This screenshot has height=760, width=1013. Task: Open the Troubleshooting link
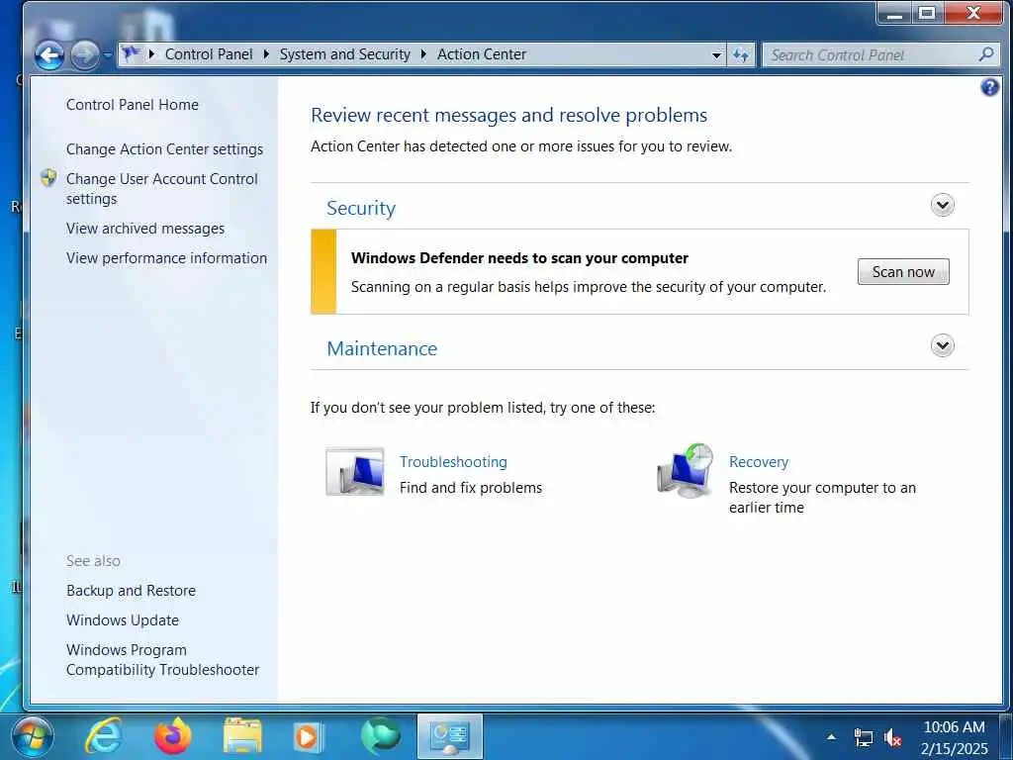(x=453, y=462)
